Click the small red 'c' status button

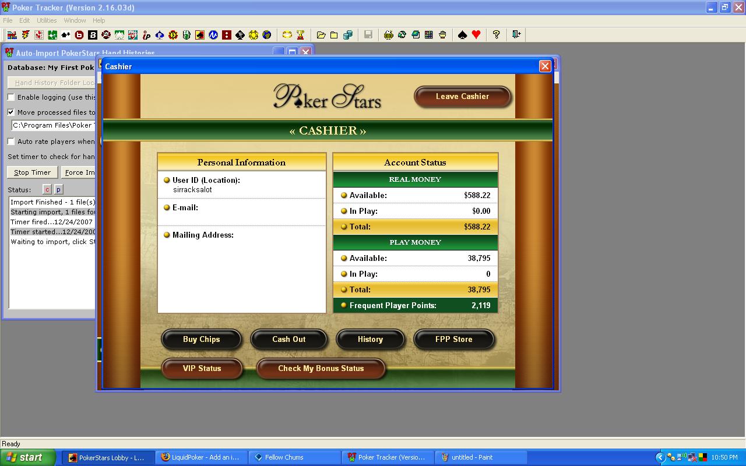[x=47, y=189]
